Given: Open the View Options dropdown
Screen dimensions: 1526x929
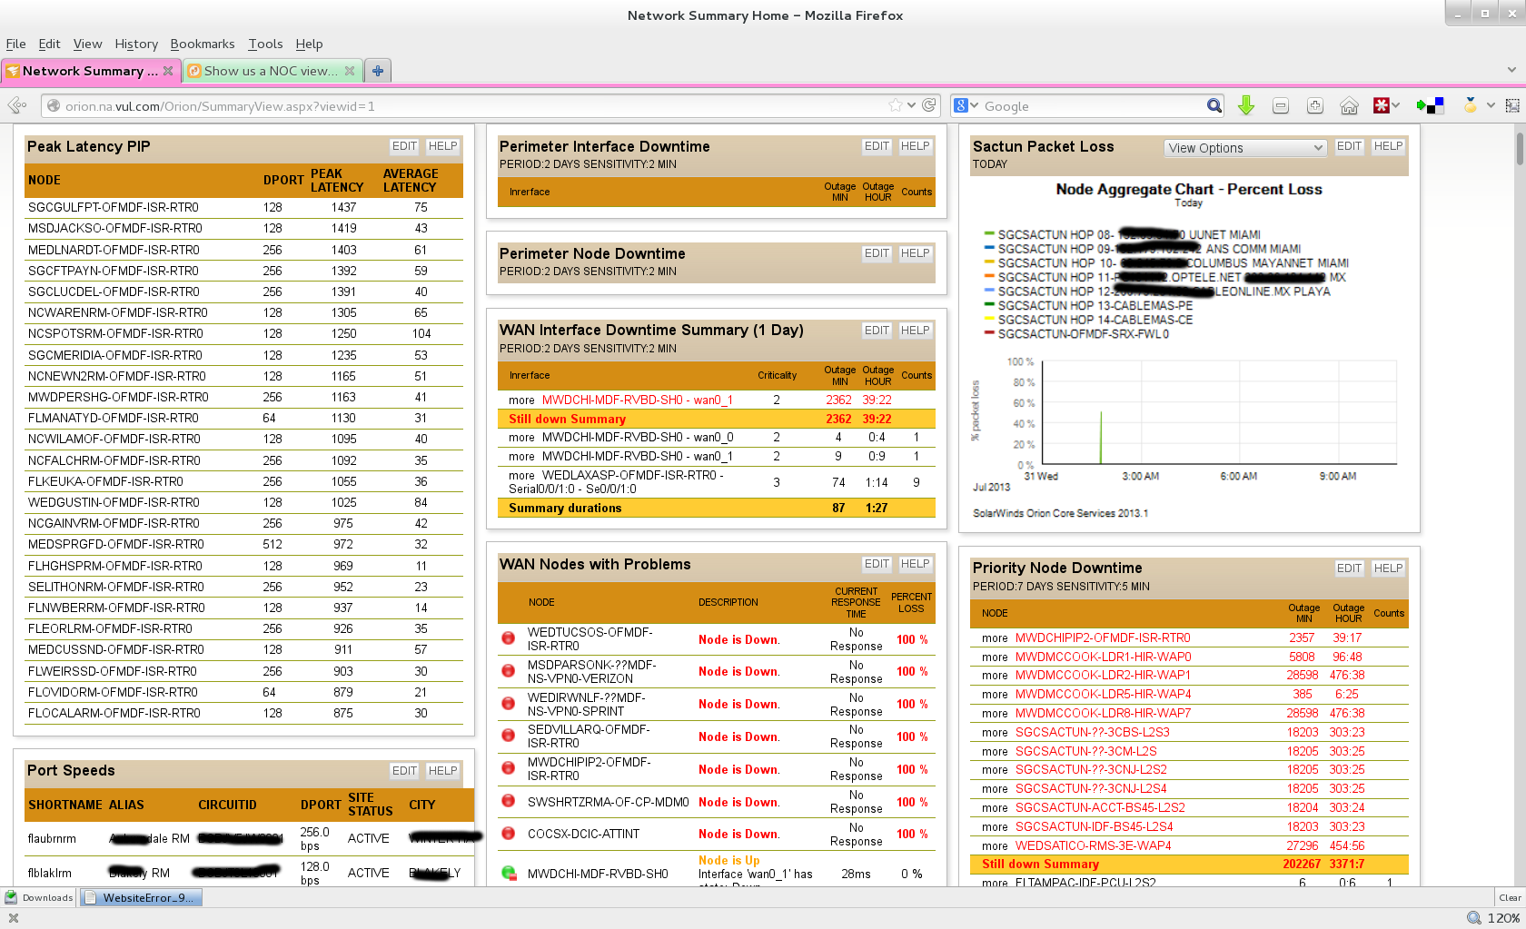Looking at the screenshot, I should pos(1244,148).
